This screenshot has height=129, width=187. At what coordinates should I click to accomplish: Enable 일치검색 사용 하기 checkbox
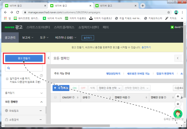tap(7, 79)
